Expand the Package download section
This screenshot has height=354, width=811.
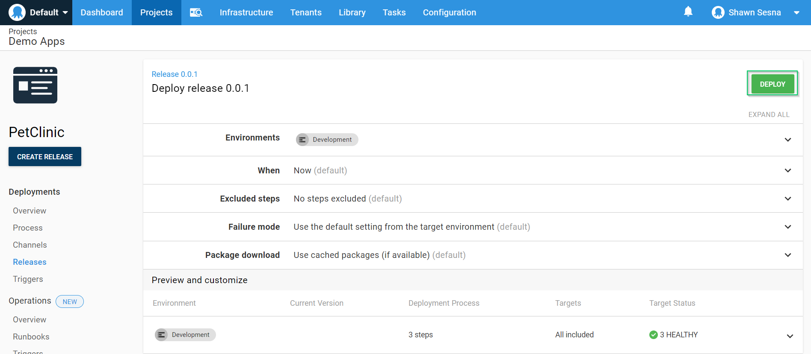pos(787,255)
